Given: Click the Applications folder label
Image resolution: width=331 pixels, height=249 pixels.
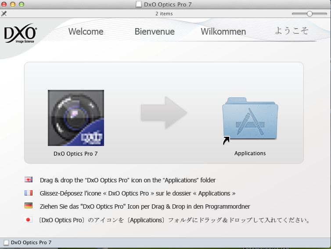Looking at the screenshot, I should [250, 153].
